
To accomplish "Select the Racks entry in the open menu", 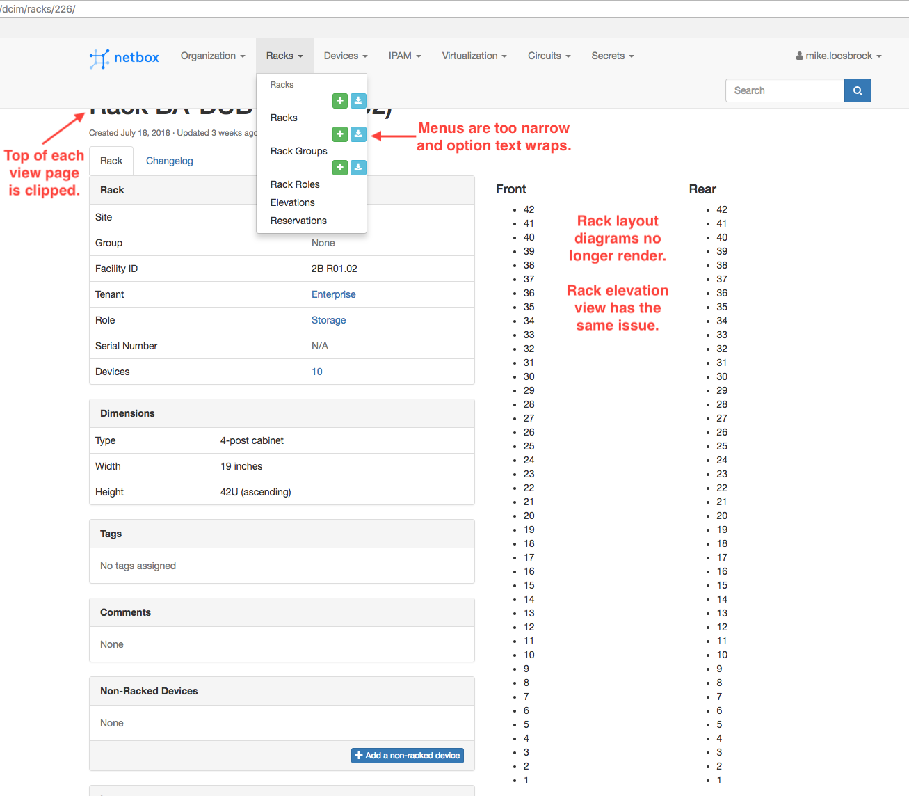I will pyautogui.click(x=284, y=118).
